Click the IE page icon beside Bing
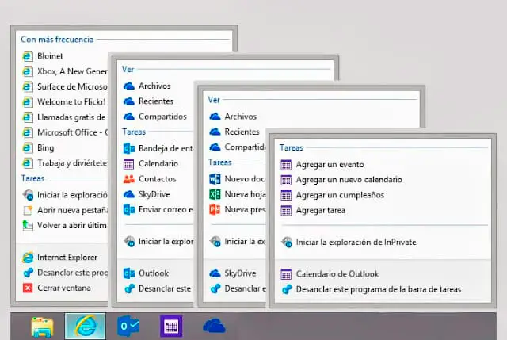Screen dimensions: 507x340 coord(28,148)
